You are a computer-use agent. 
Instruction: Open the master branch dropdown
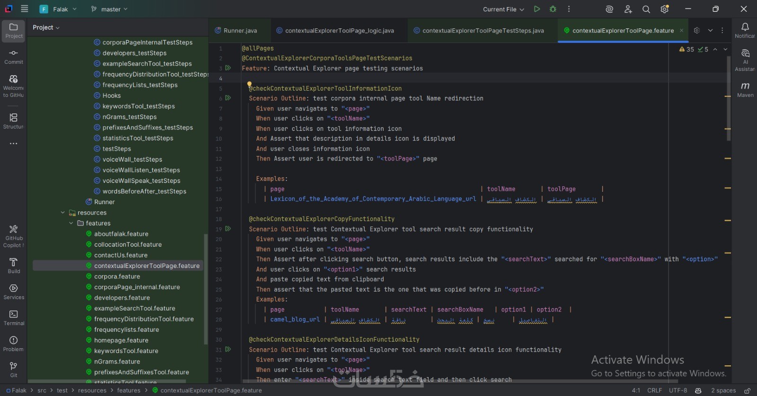pyautogui.click(x=109, y=9)
